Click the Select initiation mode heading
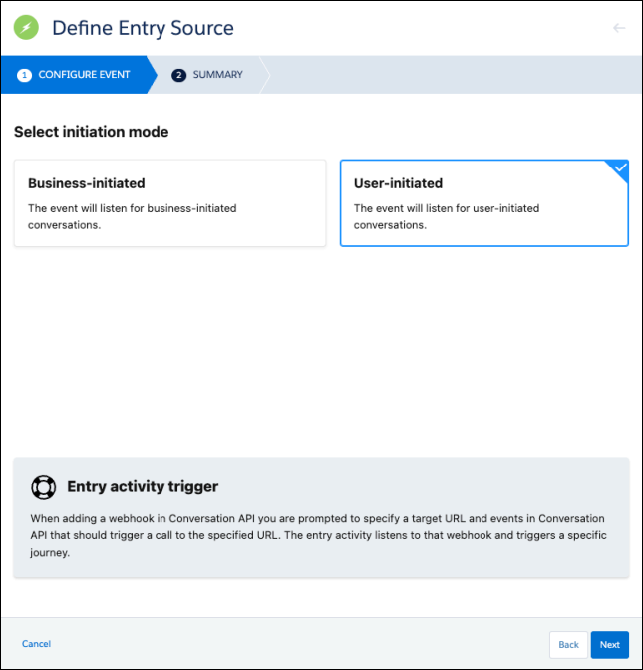 [91, 132]
